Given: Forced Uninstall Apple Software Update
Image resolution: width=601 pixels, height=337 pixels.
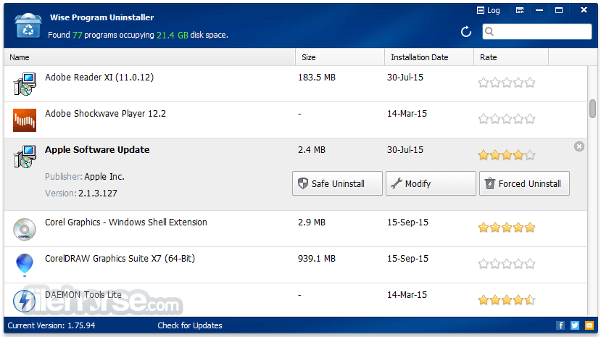Looking at the screenshot, I should 524,183.
